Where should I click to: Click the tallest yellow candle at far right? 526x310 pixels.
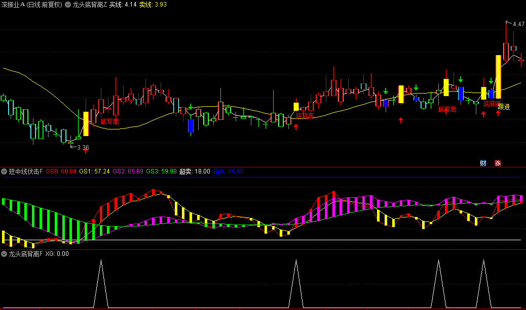[498, 76]
